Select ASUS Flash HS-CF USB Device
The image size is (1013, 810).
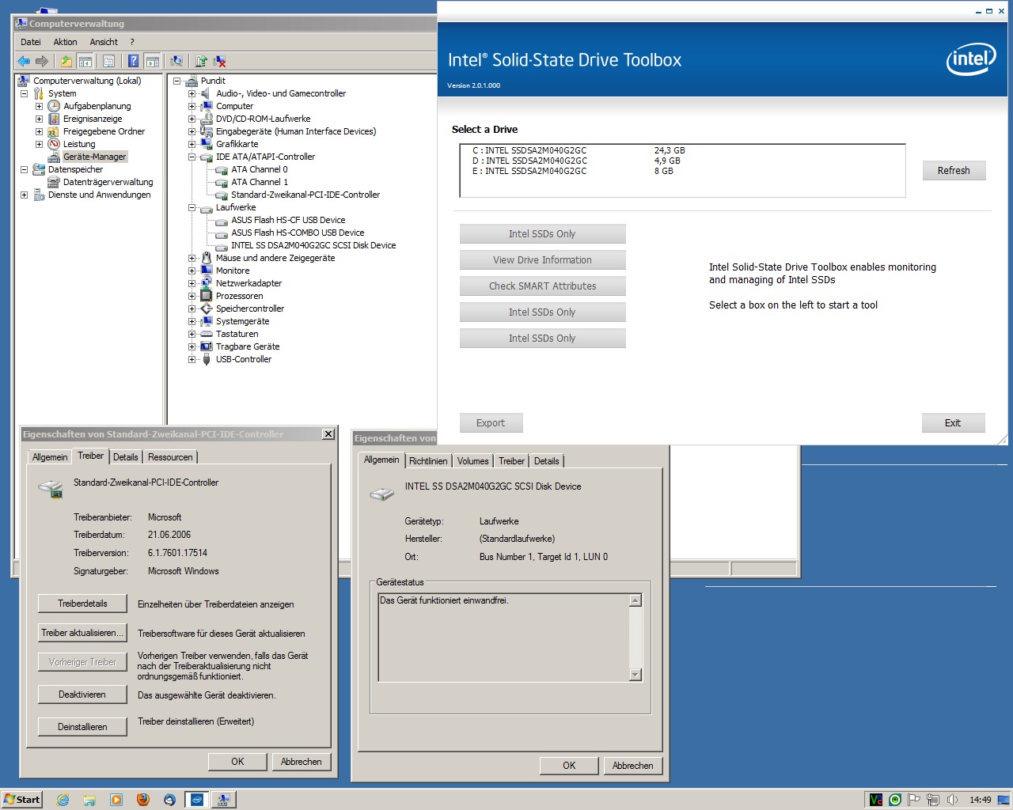point(288,220)
